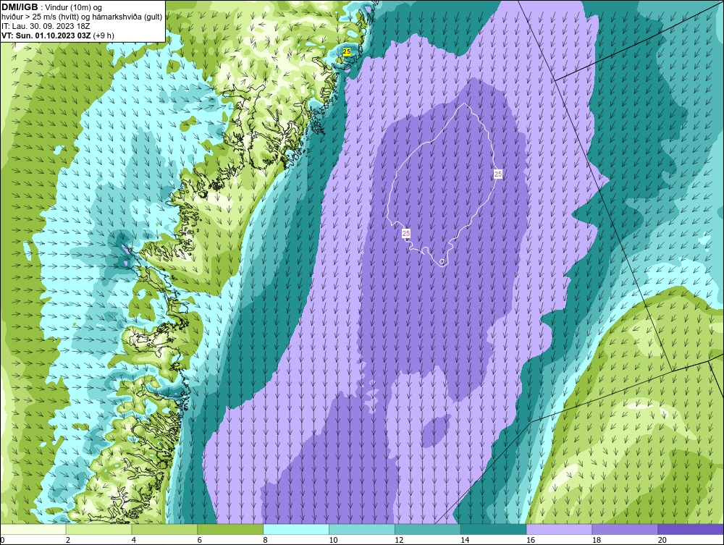
Task: Click the legend value 20
Action: click(662, 540)
